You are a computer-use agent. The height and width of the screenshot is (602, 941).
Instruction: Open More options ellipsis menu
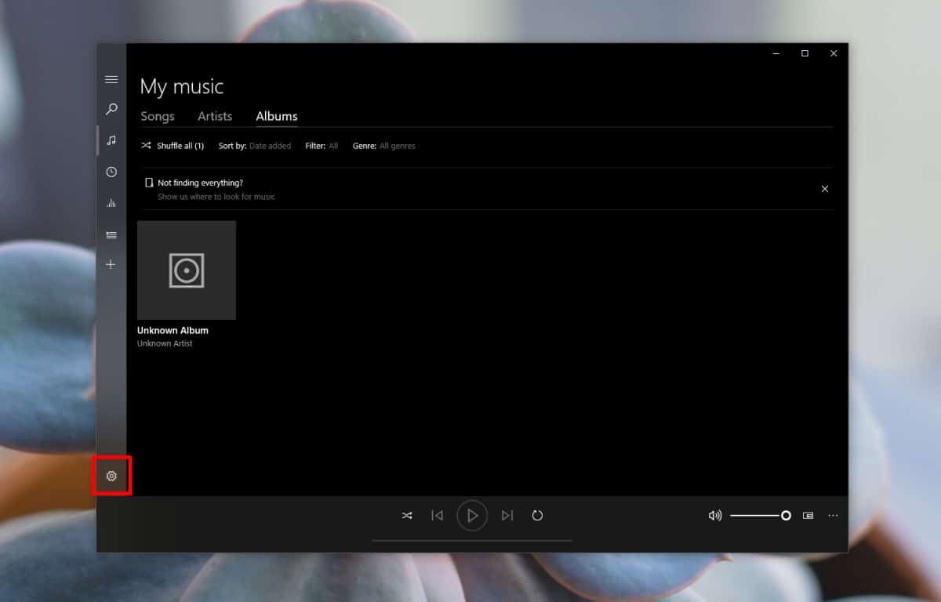click(x=833, y=516)
